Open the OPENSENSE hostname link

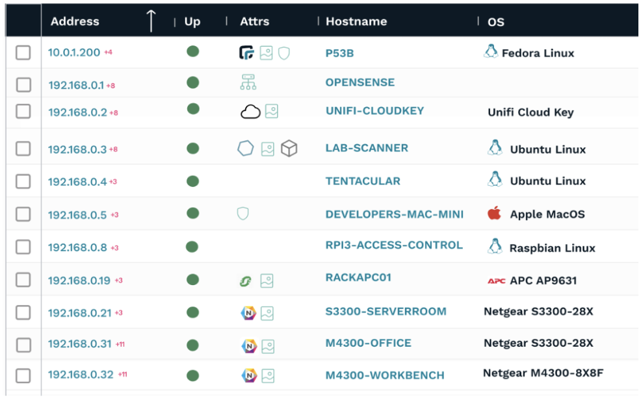[360, 82]
